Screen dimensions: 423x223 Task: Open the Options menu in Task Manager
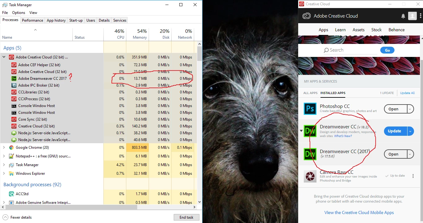(19, 13)
